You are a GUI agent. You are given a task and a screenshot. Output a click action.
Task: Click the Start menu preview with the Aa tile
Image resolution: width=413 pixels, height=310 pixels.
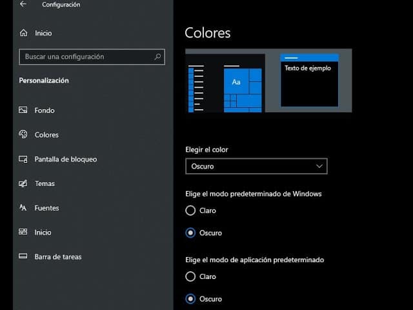[225, 83]
